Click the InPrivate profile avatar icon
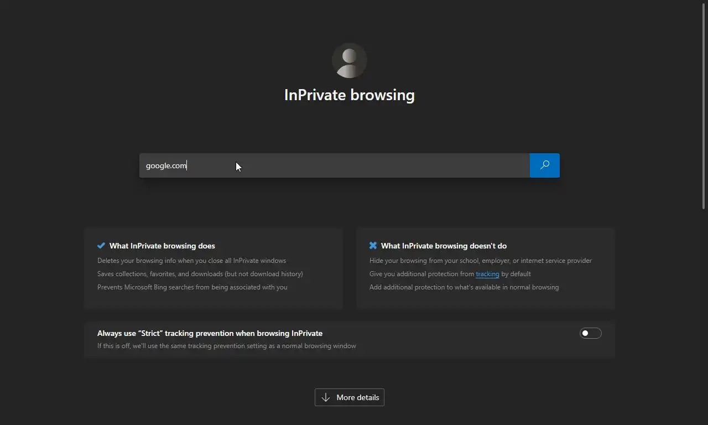The height and width of the screenshot is (425, 708). coord(349,60)
